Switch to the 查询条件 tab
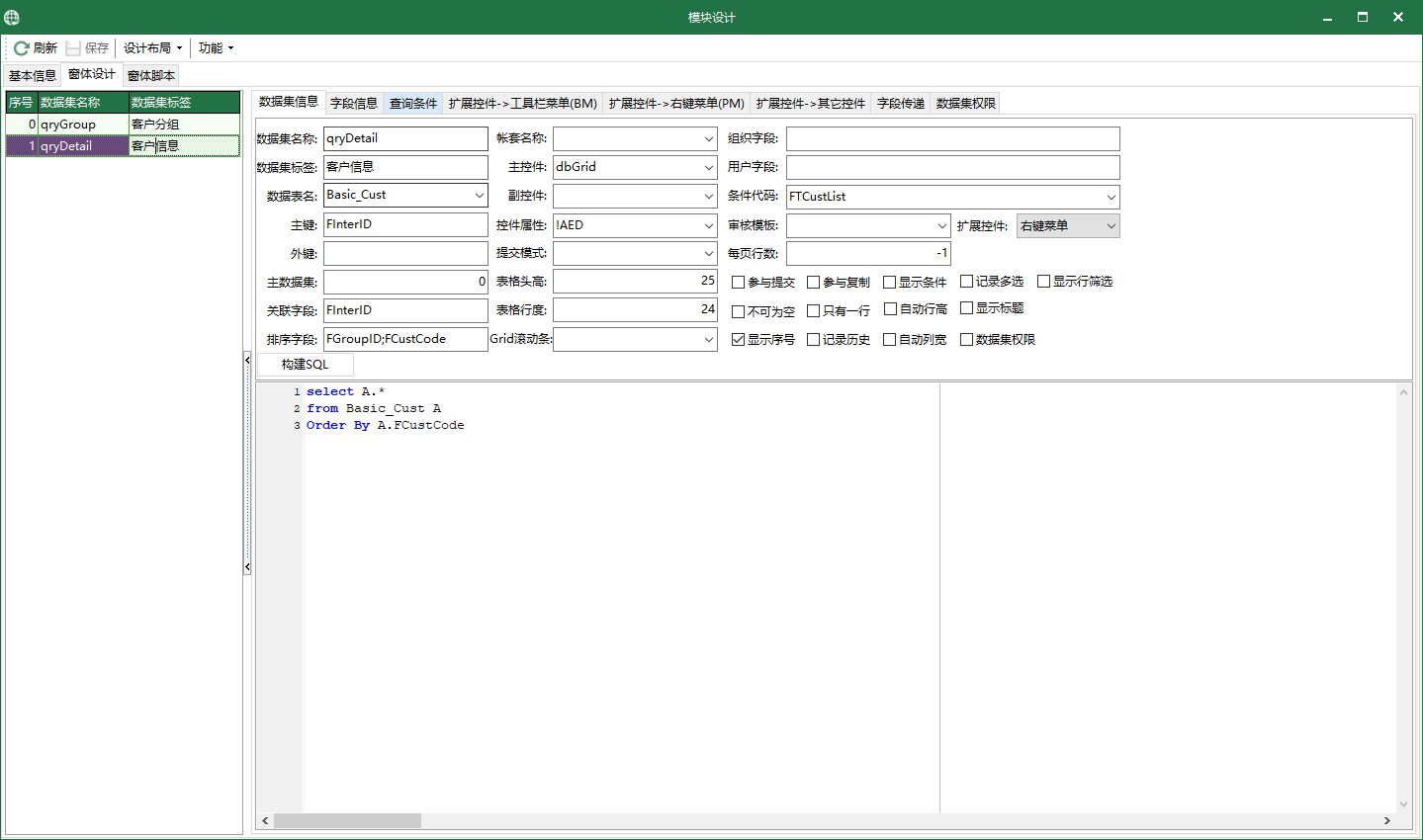This screenshot has height=840, width=1423. pos(413,103)
